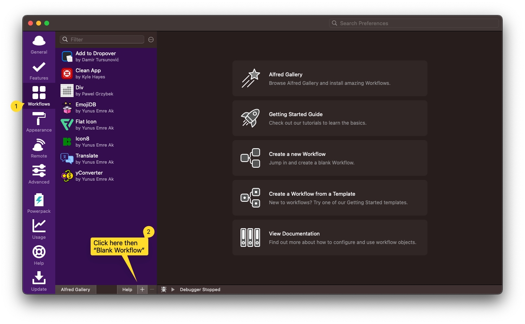Start the debugger play button
The width and height of the screenshot is (525, 324).
click(173, 289)
